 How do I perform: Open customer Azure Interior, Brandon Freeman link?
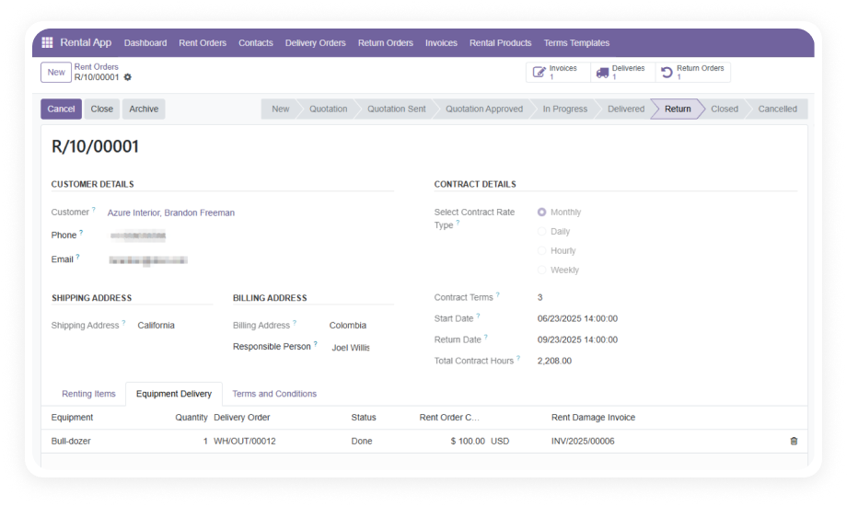point(170,213)
